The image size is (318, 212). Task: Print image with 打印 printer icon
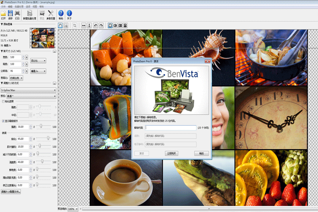coord(17,15)
